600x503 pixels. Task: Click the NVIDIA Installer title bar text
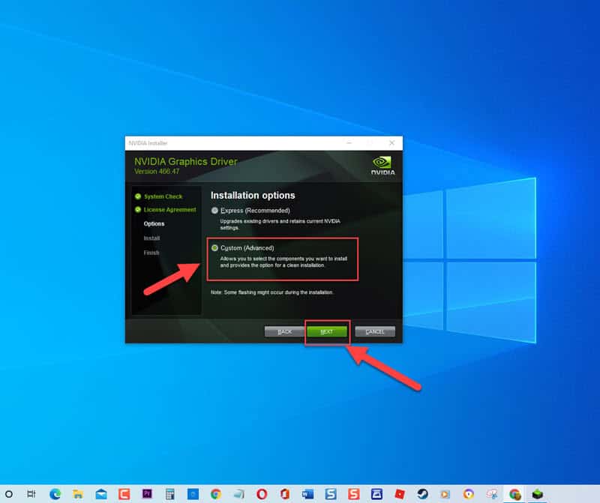pyautogui.click(x=148, y=143)
